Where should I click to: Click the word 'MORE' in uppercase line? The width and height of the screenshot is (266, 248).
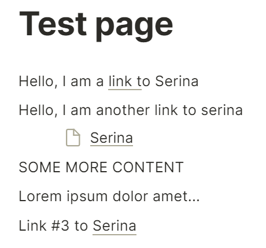click(87, 167)
